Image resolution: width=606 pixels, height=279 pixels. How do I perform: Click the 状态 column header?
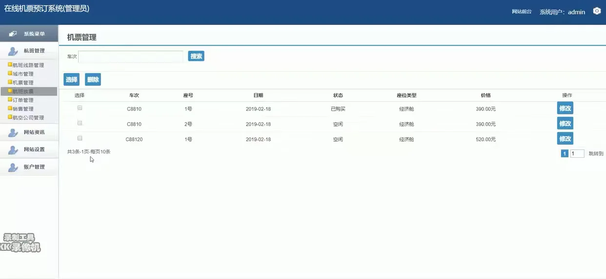338,95
